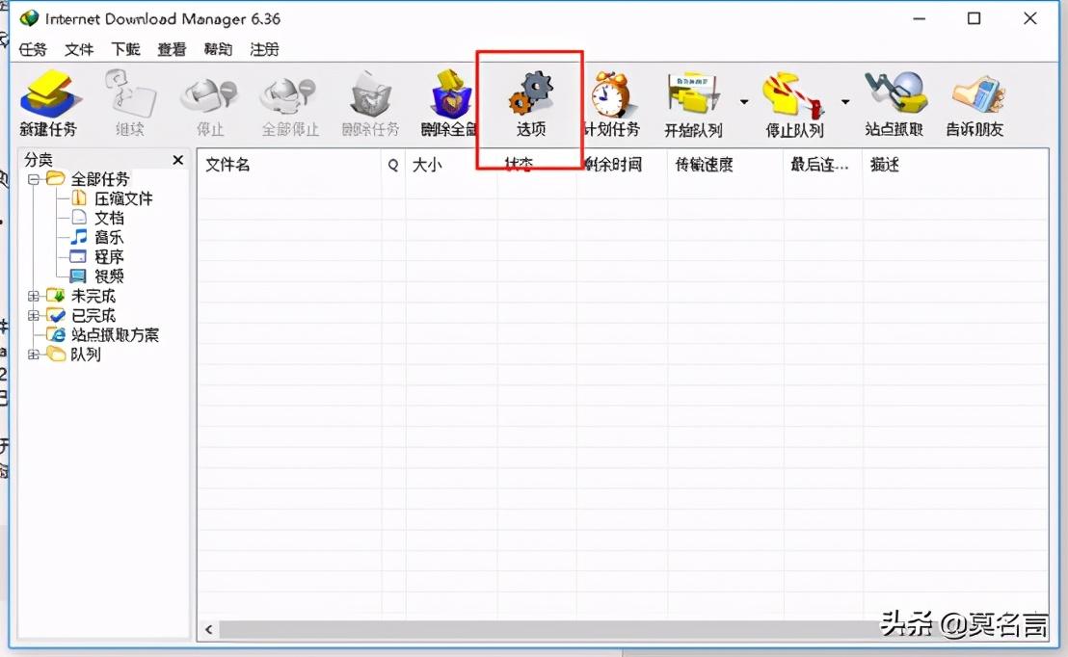This screenshot has height=657, width=1068.
Task: Select the 音乐 category
Action: tap(109, 238)
